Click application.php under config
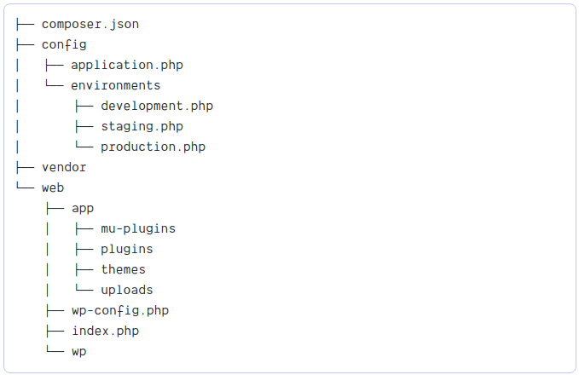 tap(127, 66)
